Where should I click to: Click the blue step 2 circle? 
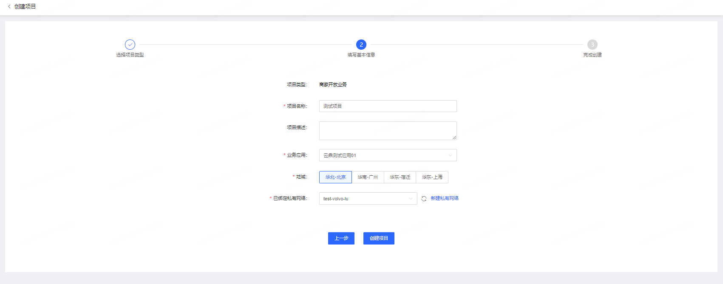361,45
